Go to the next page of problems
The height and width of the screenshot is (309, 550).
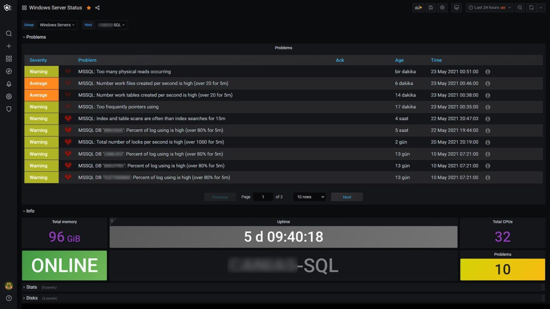[347, 197]
